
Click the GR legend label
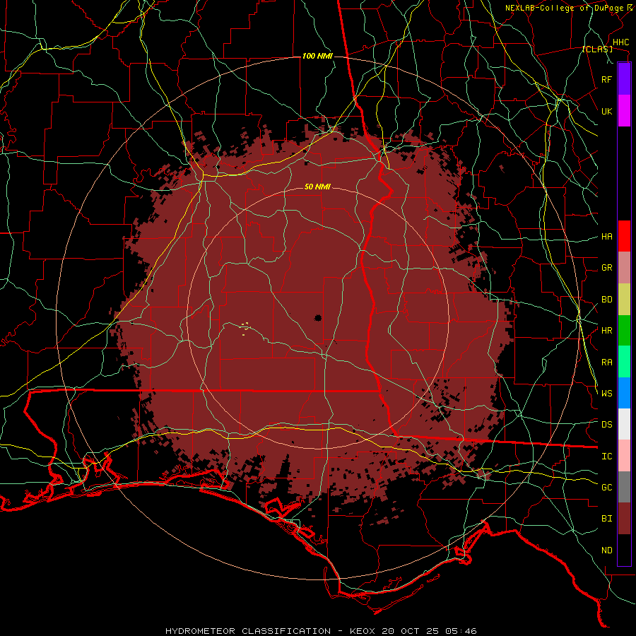[x=607, y=268]
